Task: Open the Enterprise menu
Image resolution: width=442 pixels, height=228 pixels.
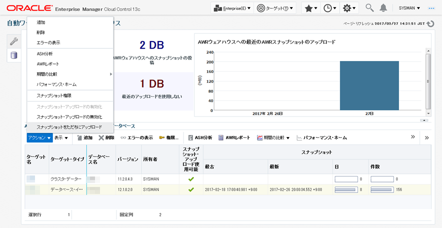Action: point(232,8)
